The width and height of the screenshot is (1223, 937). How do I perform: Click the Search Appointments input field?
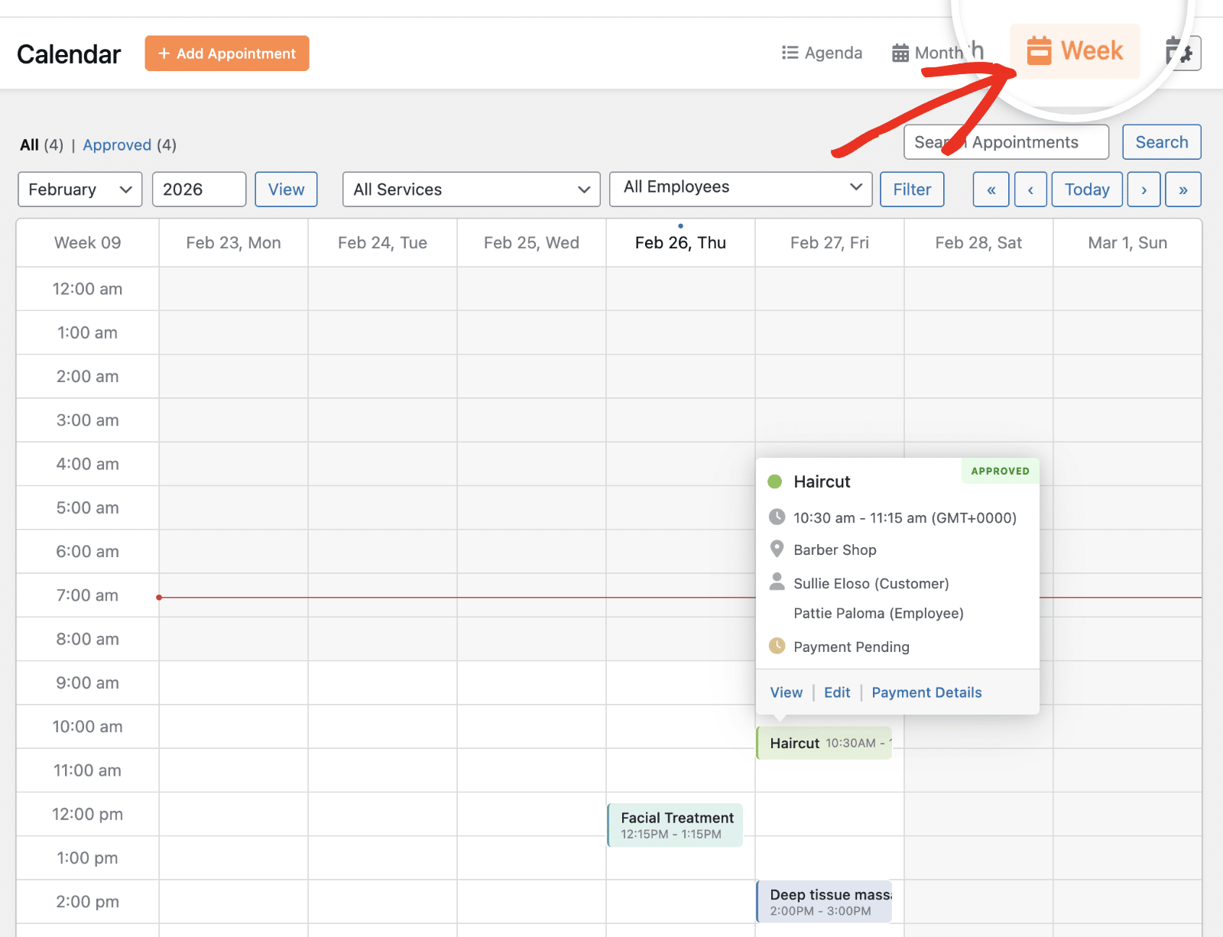tap(1005, 142)
